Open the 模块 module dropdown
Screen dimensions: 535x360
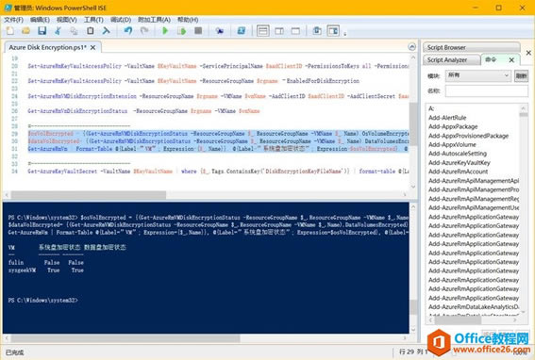point(478,75)
